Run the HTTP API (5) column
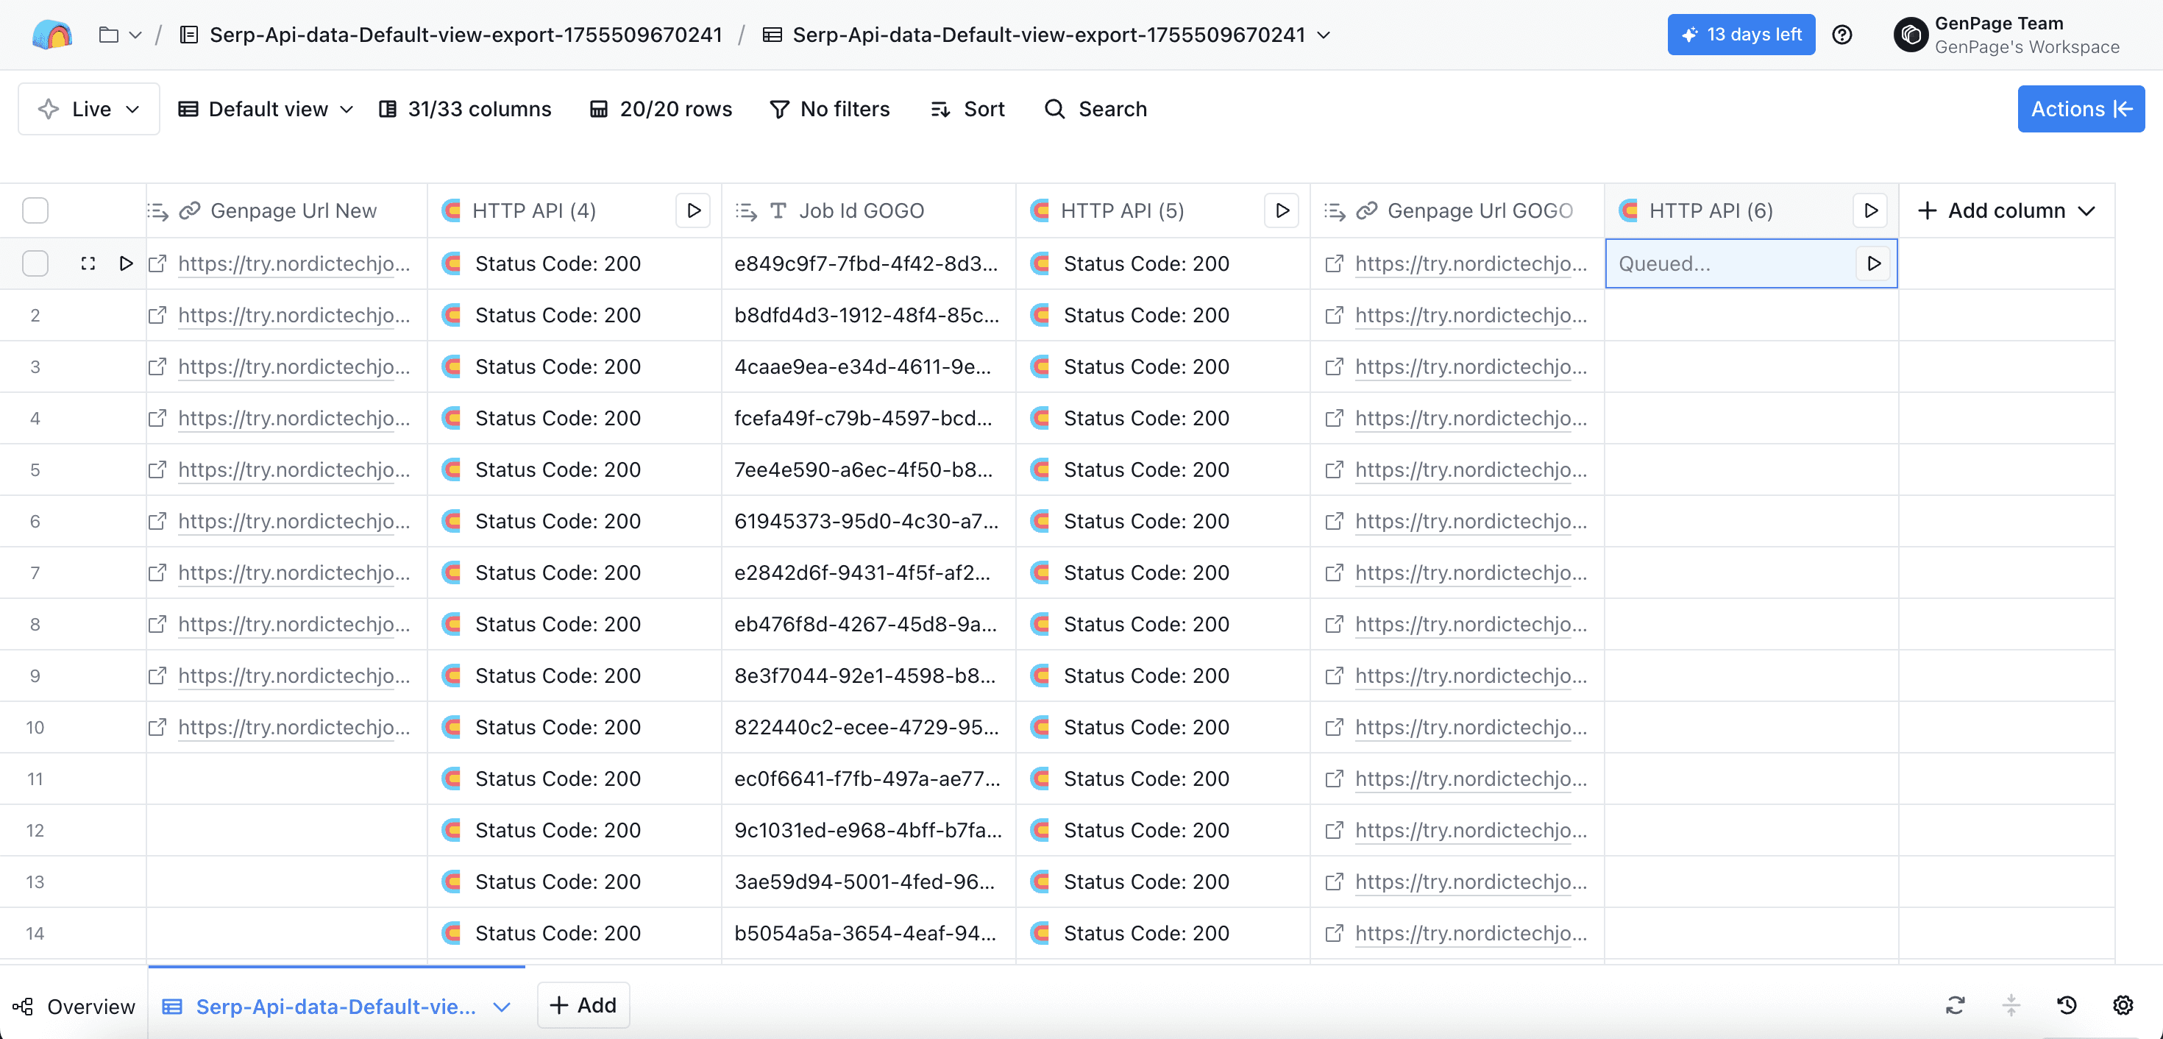The image size is (2163, 1039). point(1282,211)
